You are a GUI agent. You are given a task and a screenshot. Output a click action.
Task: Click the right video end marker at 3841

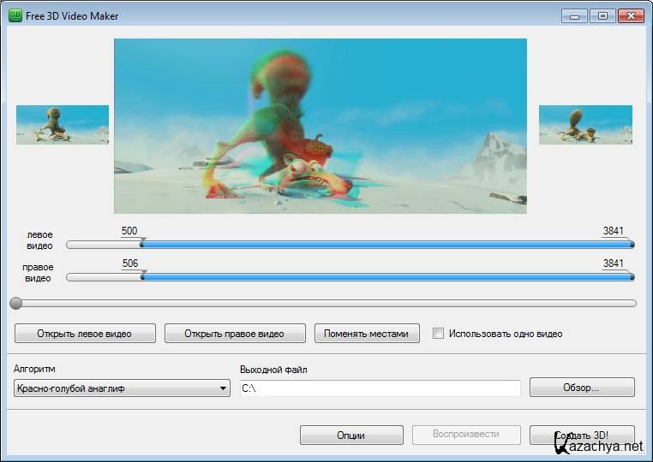point(632,275)
